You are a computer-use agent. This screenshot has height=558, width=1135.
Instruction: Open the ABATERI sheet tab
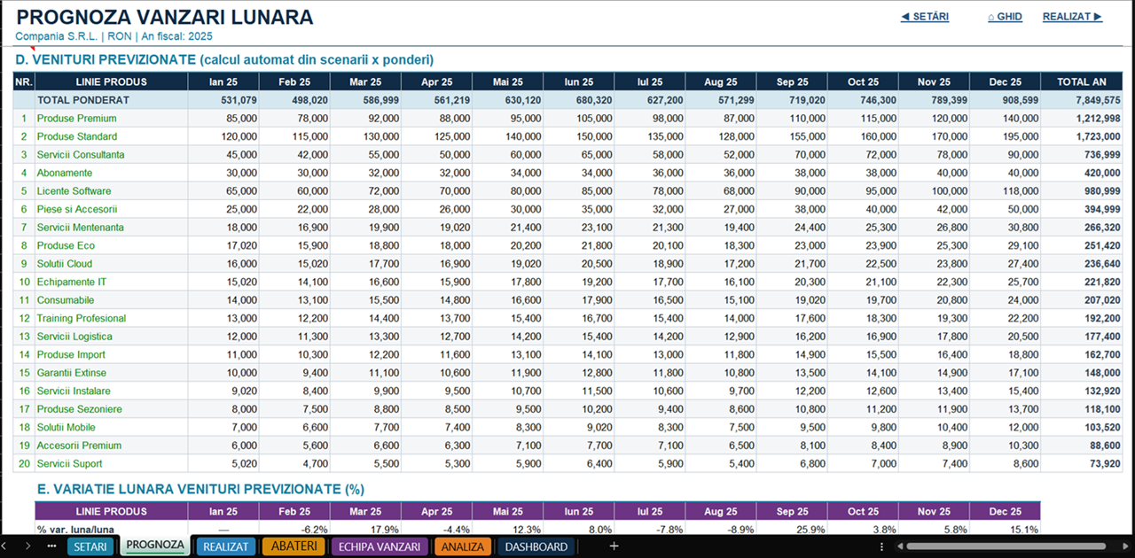coord(294,546)
